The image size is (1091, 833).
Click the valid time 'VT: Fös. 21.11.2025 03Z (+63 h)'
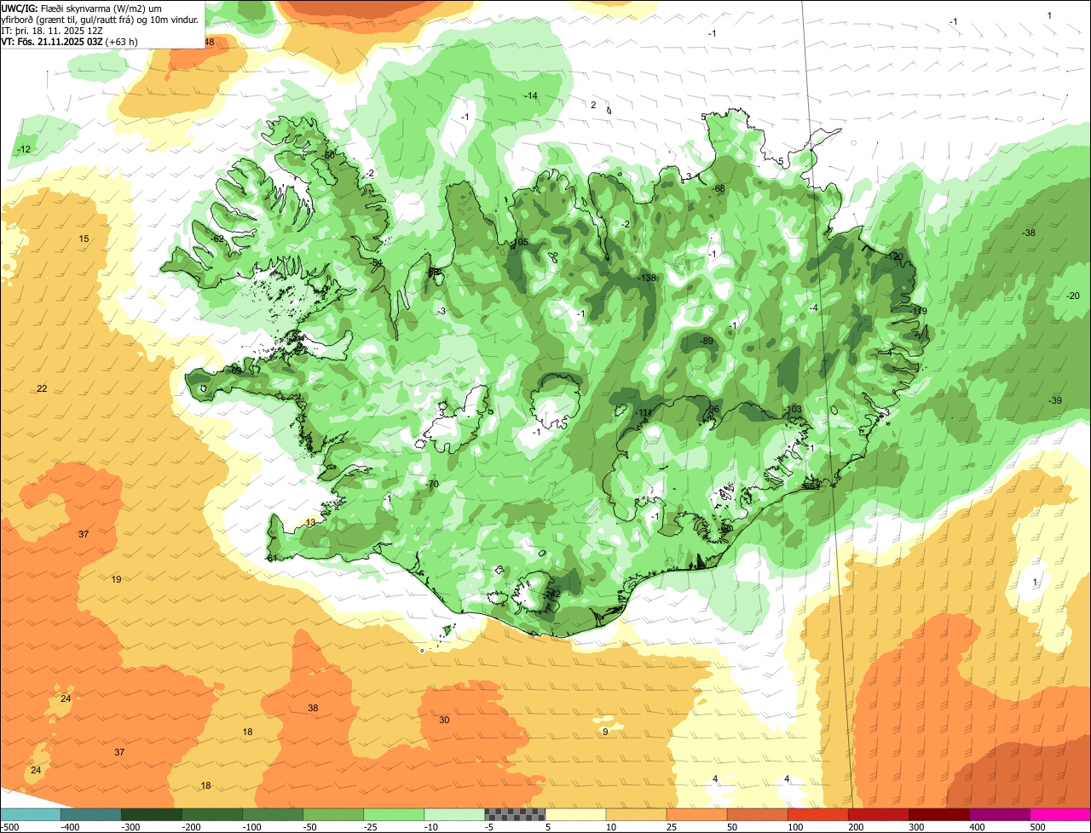tap(70, 41)
